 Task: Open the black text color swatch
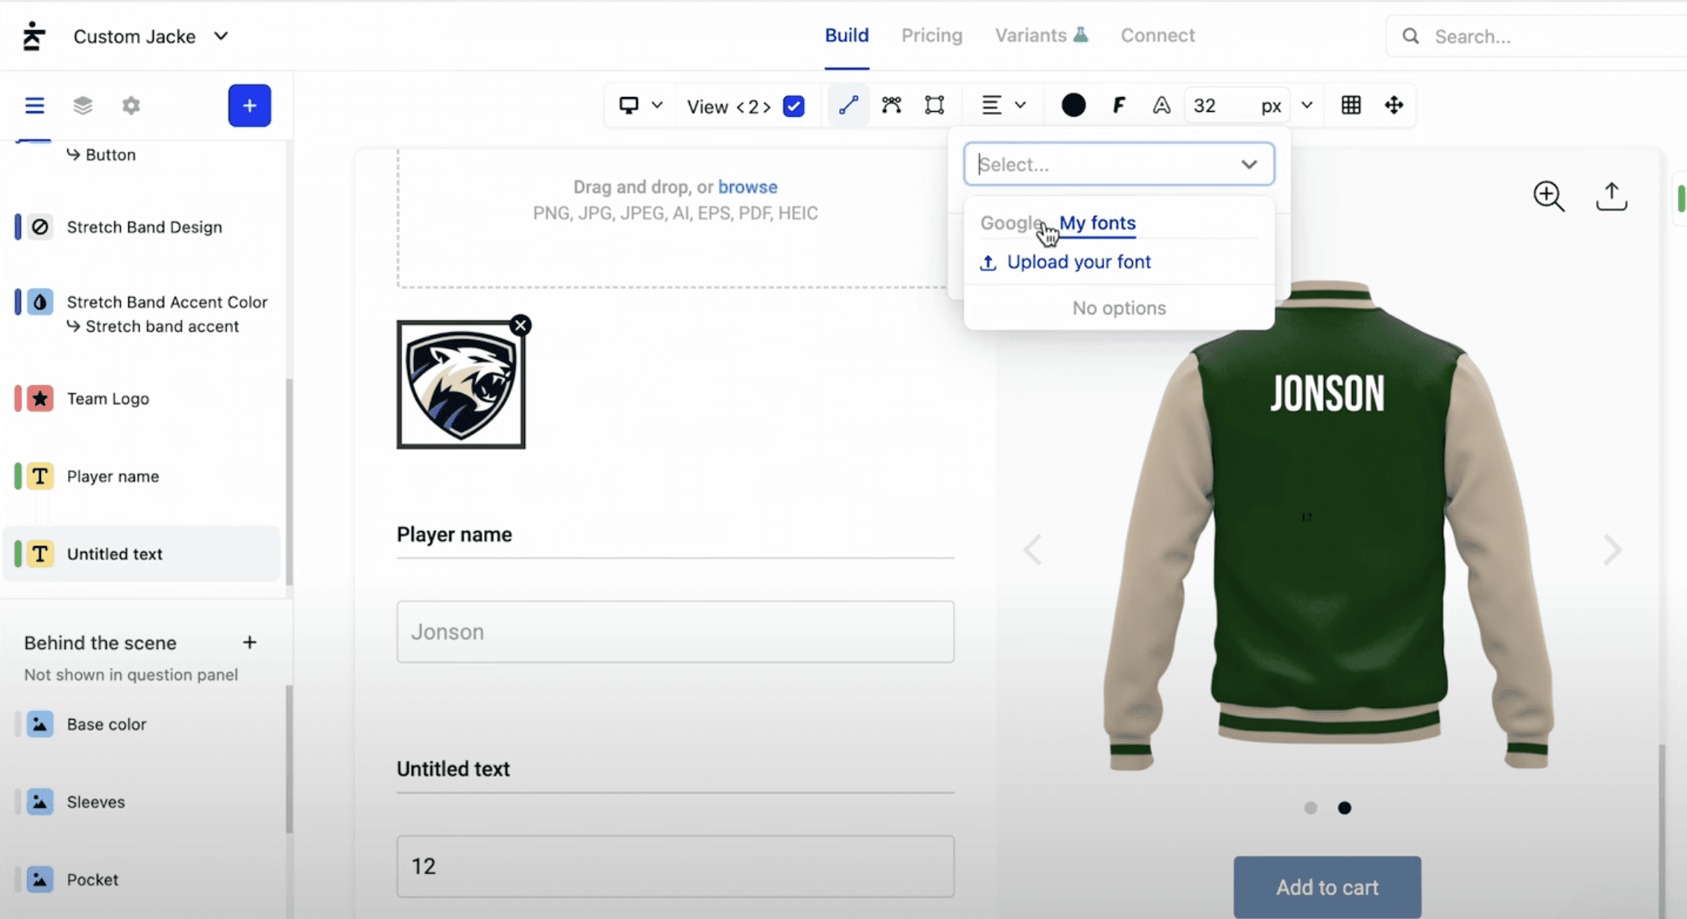[1073, 105]
